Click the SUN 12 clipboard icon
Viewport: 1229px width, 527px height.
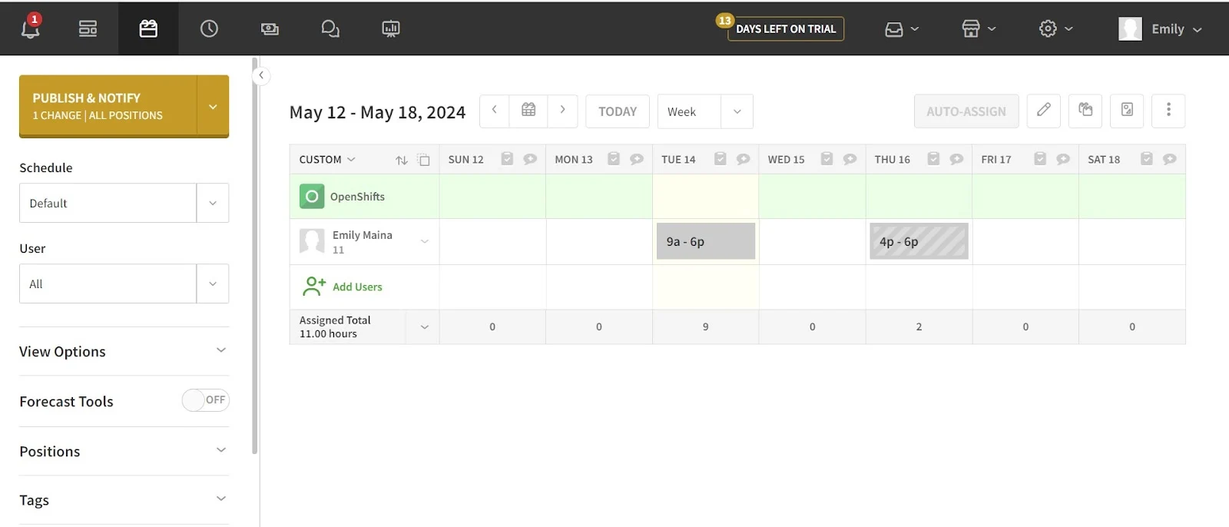pyautogui.click(x=507, y=159)
